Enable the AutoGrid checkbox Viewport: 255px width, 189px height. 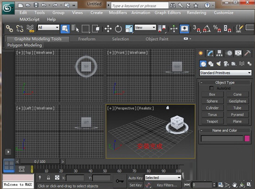[211, 88]
